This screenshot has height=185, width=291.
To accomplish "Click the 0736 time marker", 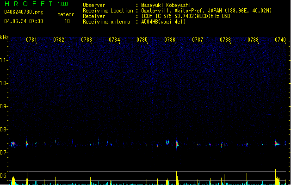I will [x=170, y=40].
